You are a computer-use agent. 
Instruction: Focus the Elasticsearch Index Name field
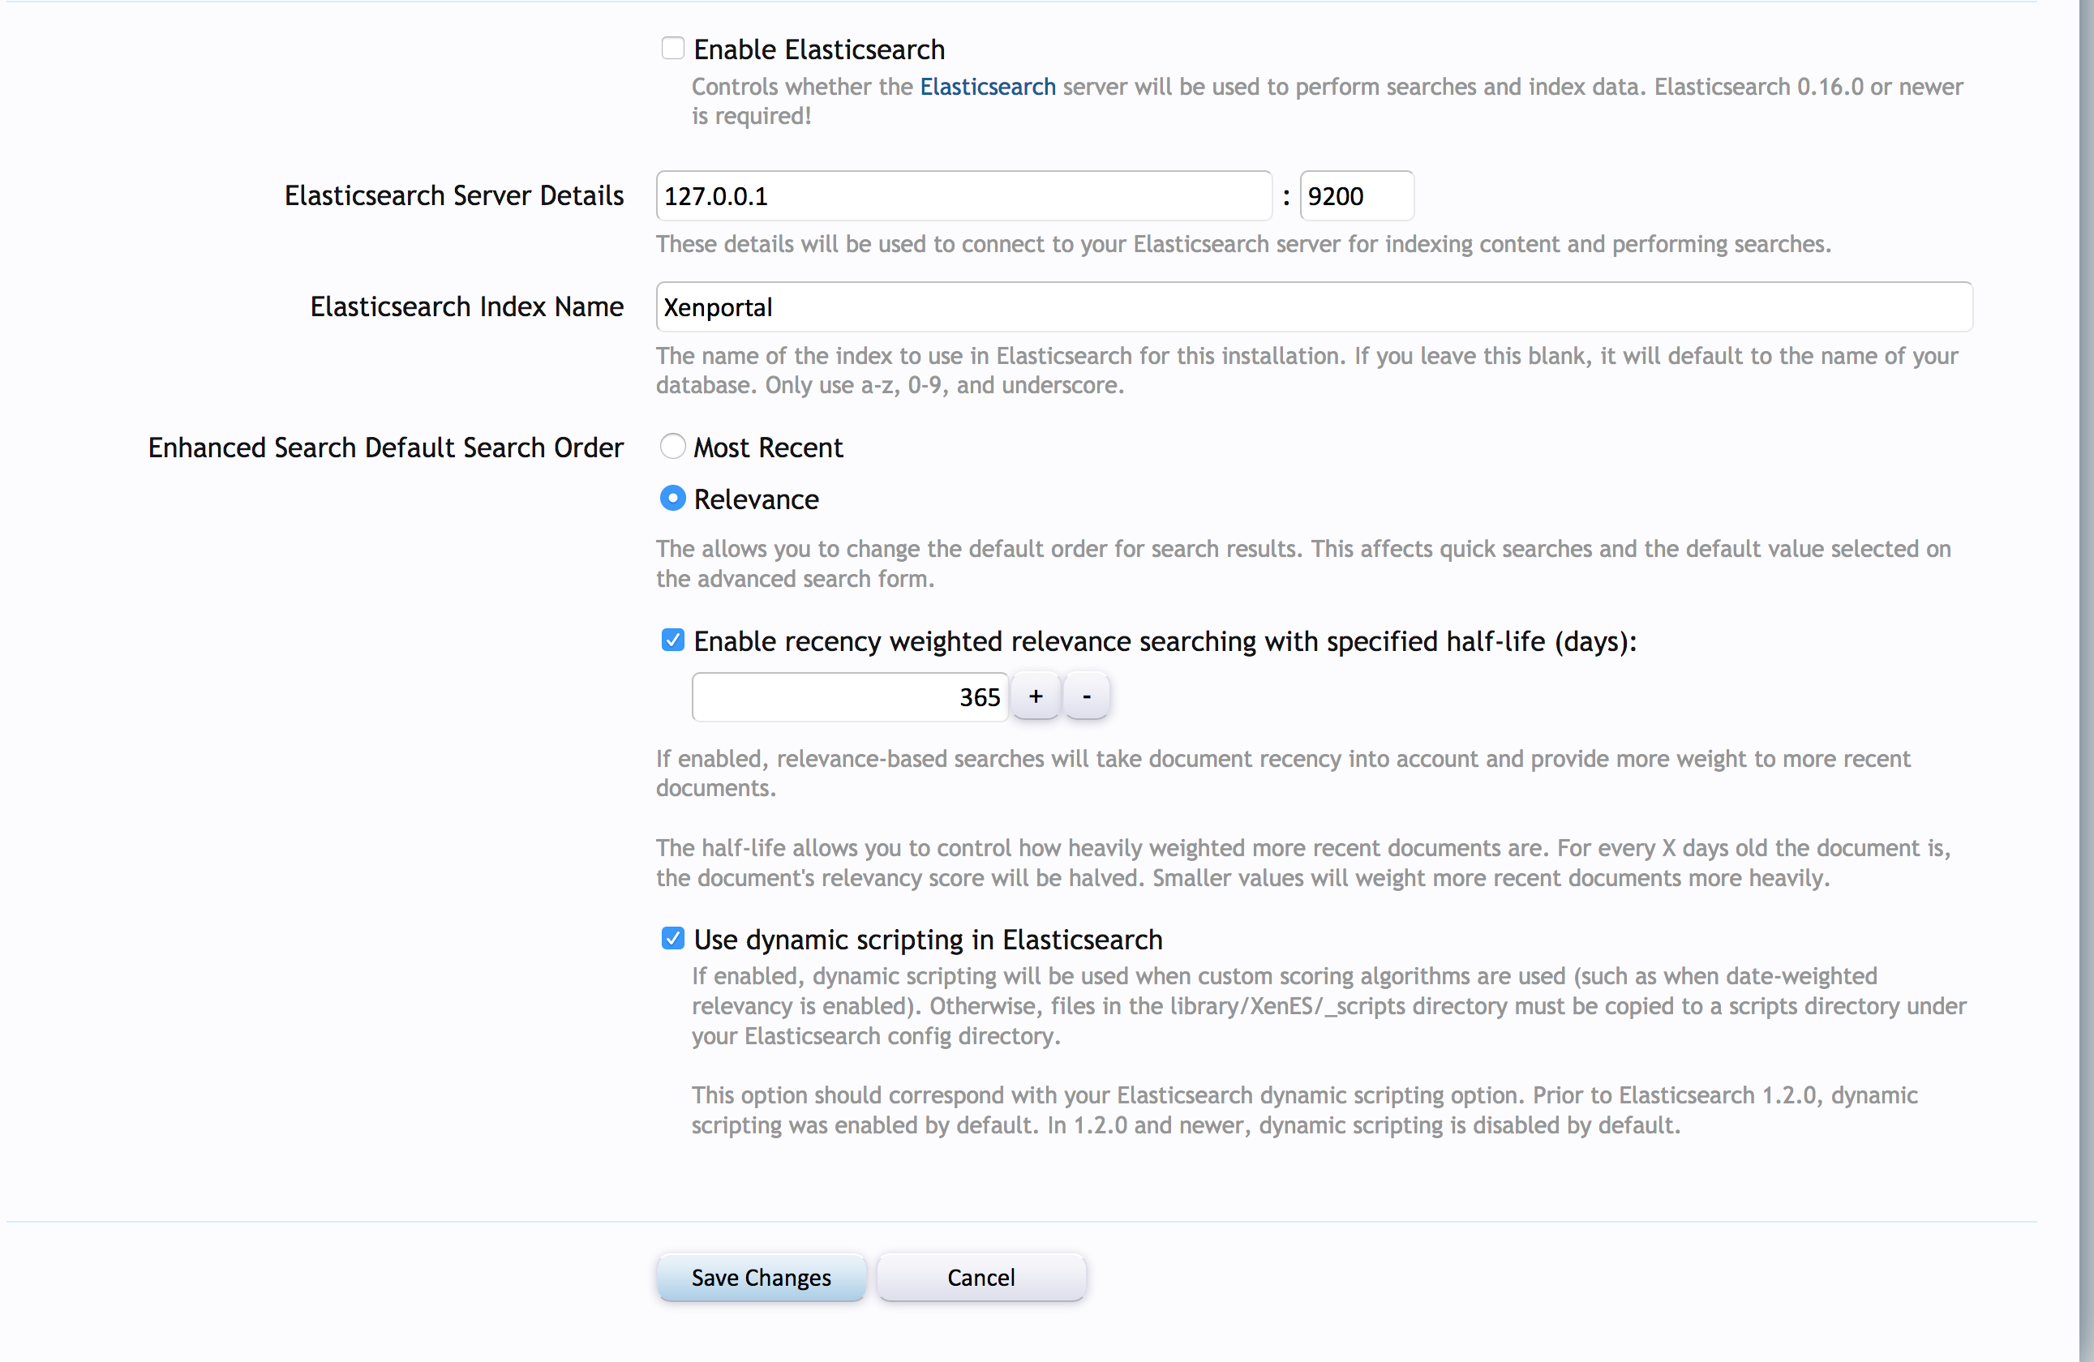coord(1313,307)
